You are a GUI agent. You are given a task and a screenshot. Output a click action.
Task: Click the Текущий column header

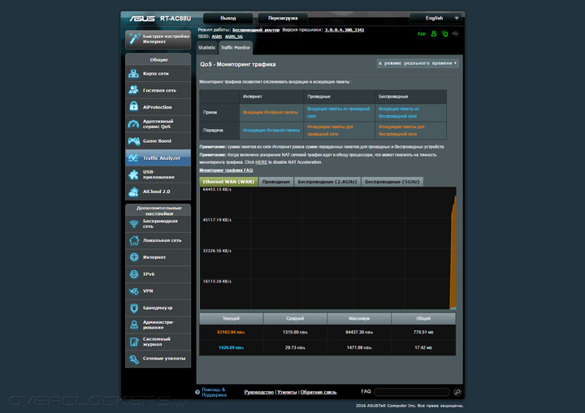[x=231, y=318]
